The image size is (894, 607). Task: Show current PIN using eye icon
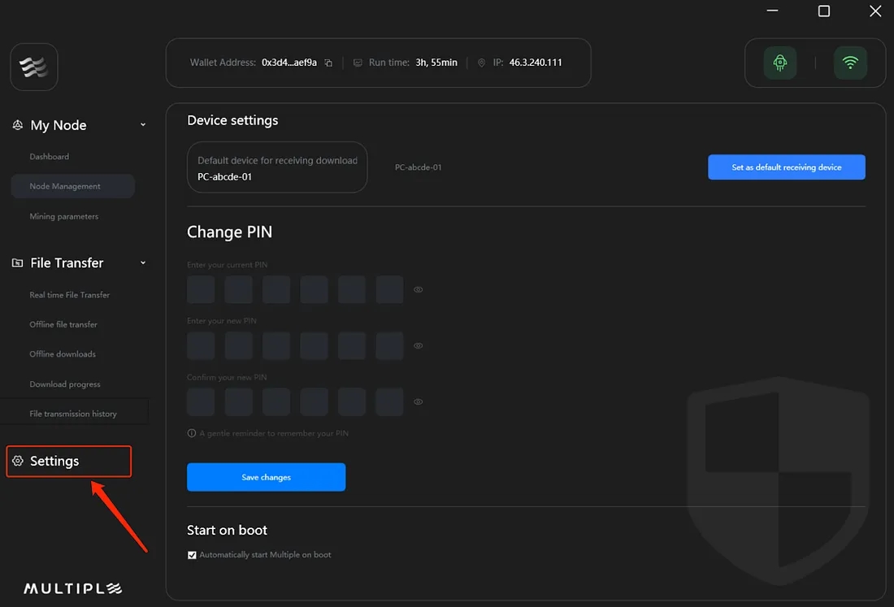pos(419,289)
